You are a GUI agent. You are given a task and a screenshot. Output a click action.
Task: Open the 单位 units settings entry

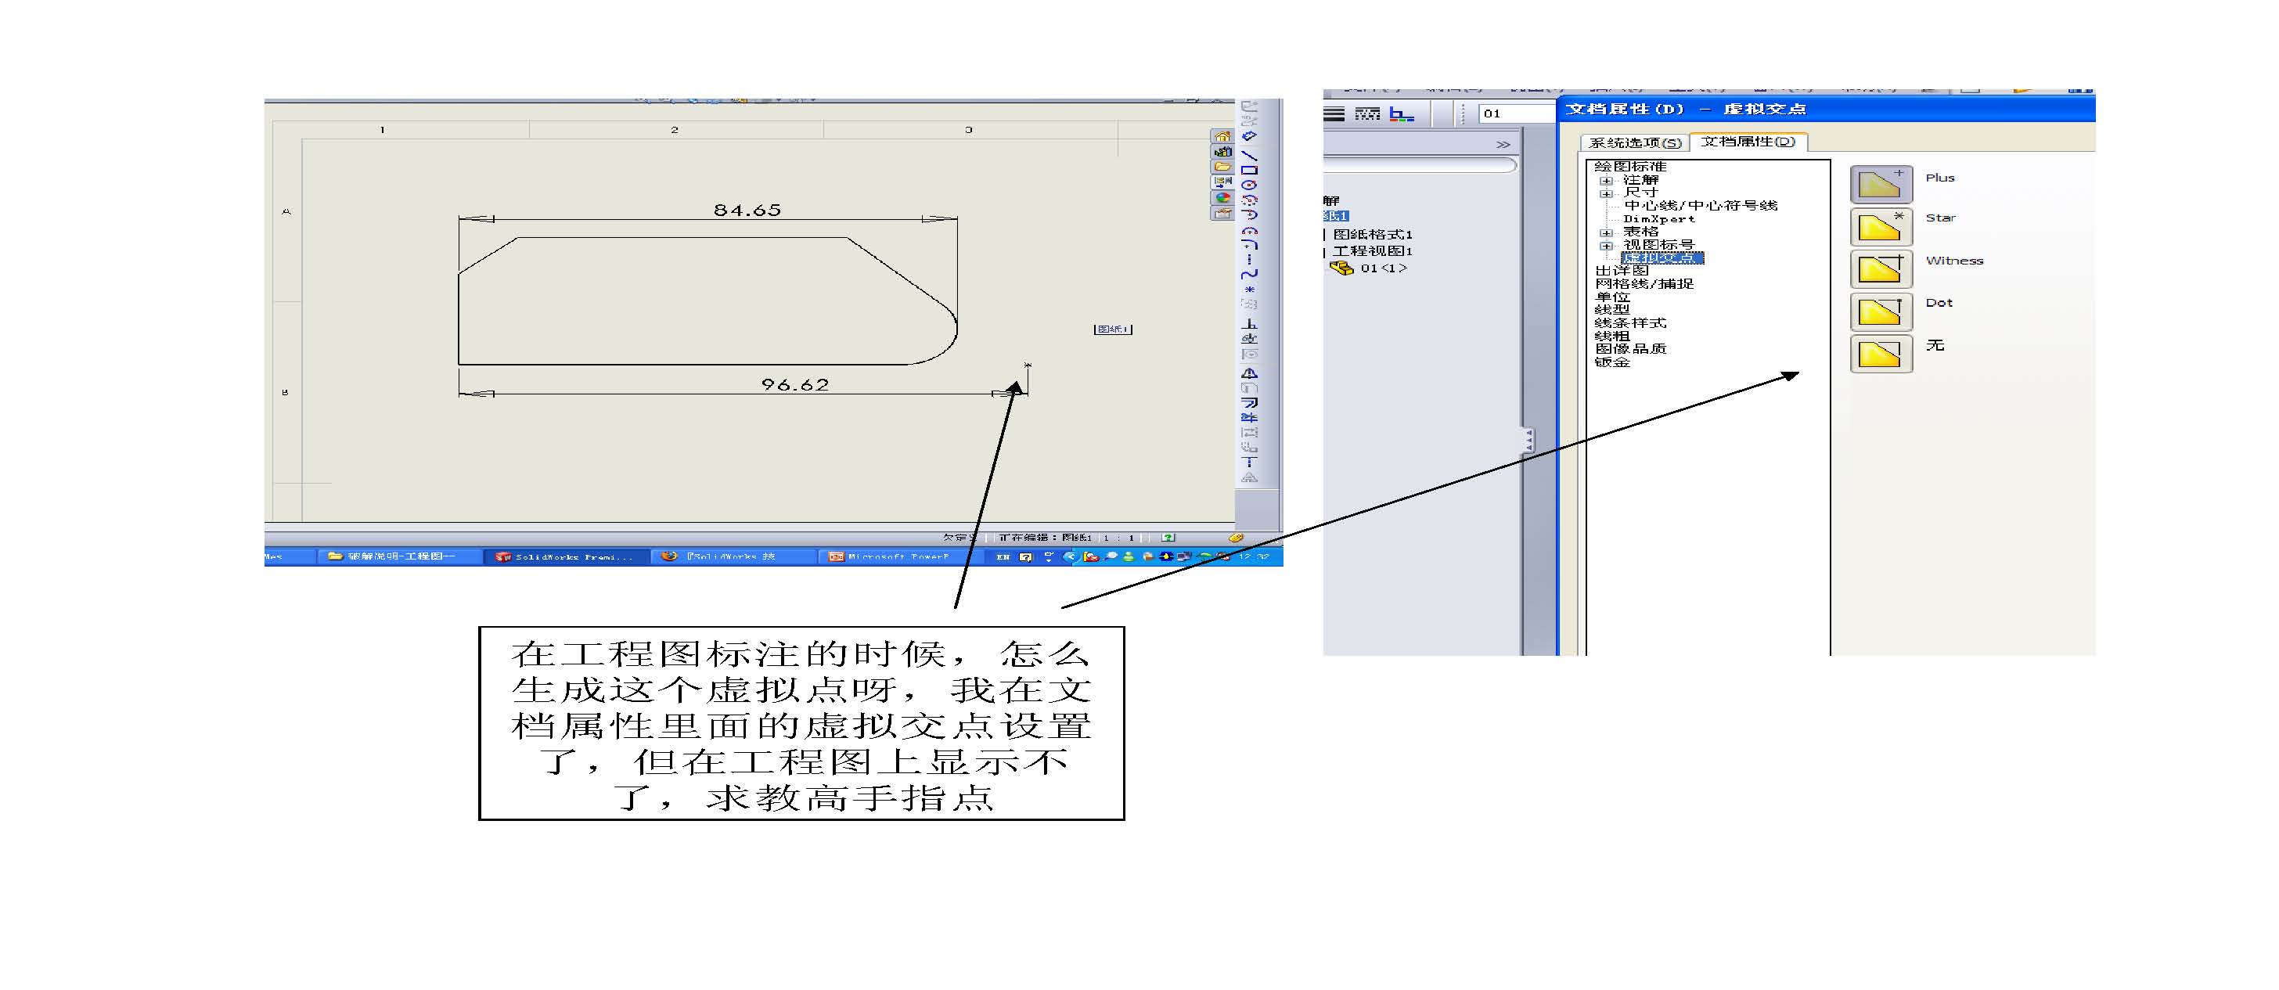coord(1612,297)
